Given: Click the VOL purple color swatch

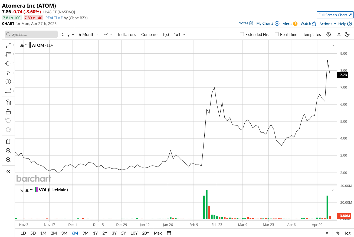Looking at the screenshot, I should click(x=37, y=190).
